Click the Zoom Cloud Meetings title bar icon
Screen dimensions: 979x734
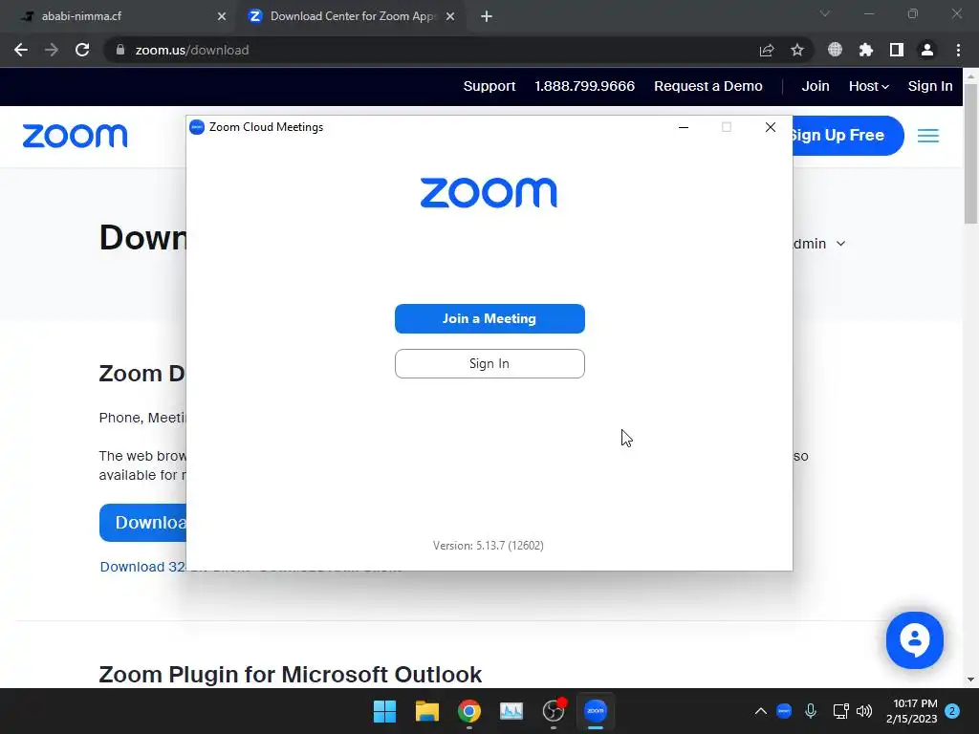coord(197,127)
